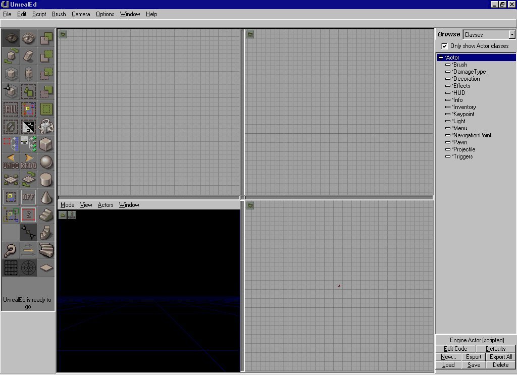The width and height of the screenshot is (517, 375).
Task: Click the black-and-white invert selection icon
Action: coord(29,127)
